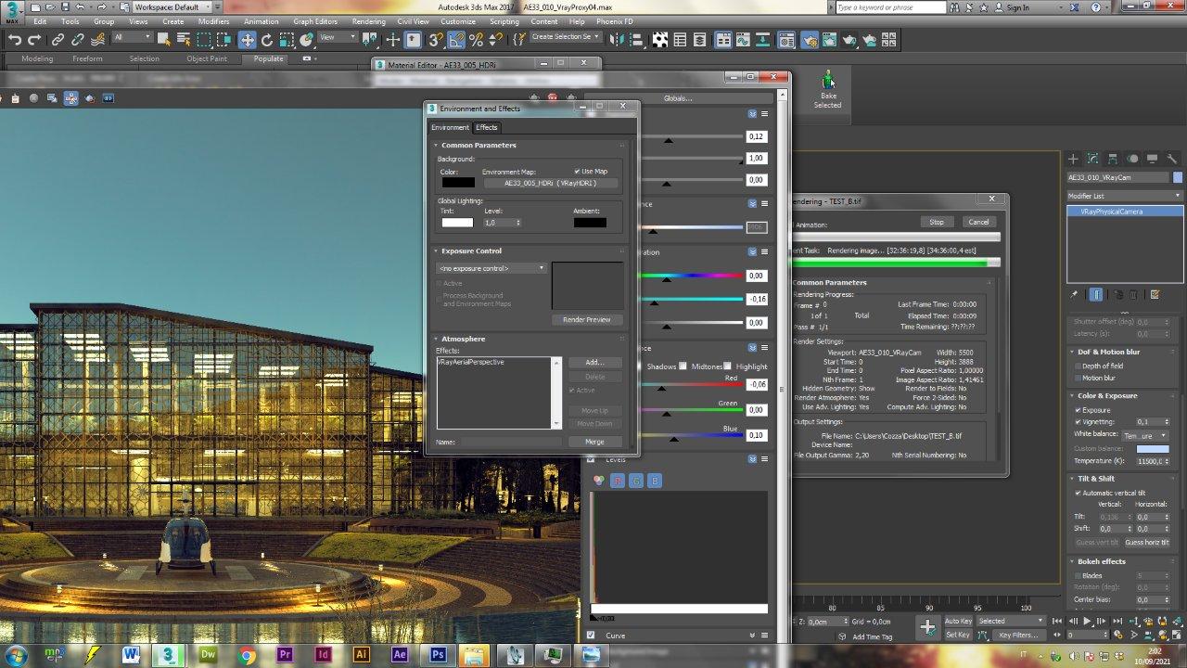
Task: Open the reference coordinate system View dropdown
Action: click(338, 38)
